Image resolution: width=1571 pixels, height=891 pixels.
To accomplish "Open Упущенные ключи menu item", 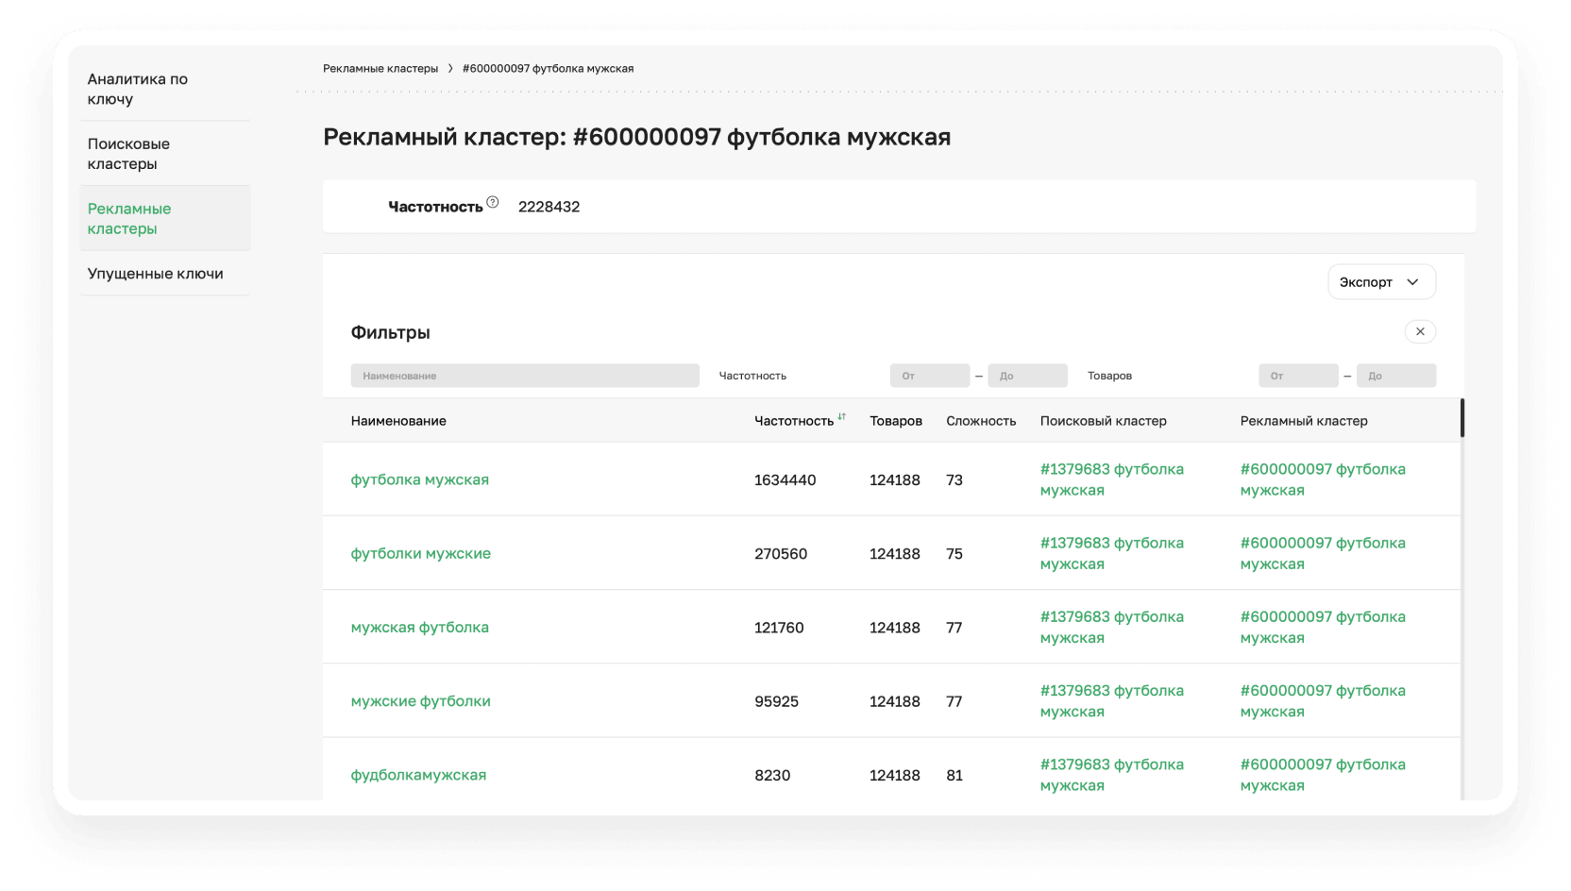I will (156, 274).
